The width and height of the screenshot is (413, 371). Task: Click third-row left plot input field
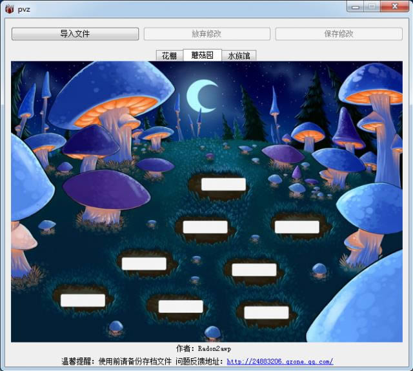[x=144, y=263]
